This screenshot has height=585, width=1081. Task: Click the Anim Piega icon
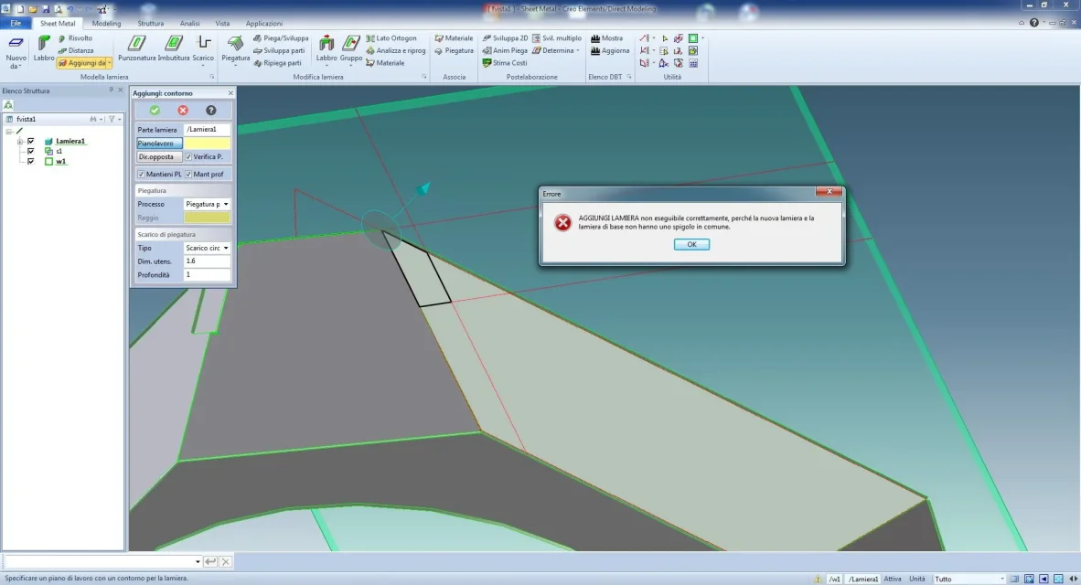[x=487, y=50]
